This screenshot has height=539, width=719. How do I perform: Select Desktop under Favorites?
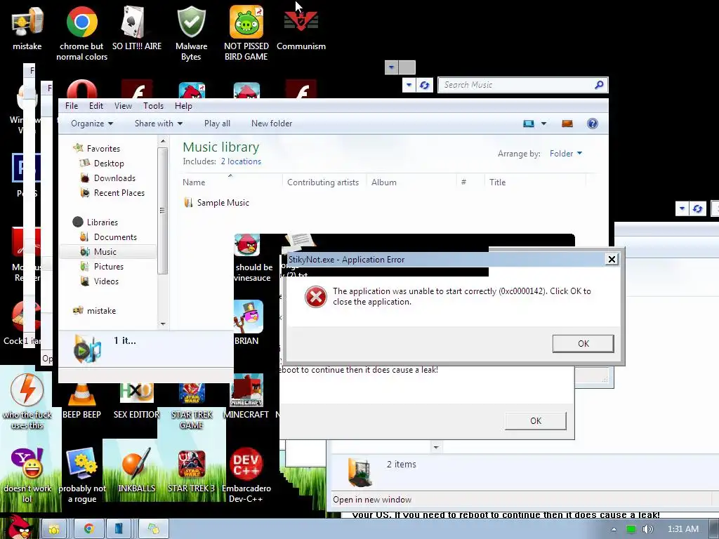(102, 163)
